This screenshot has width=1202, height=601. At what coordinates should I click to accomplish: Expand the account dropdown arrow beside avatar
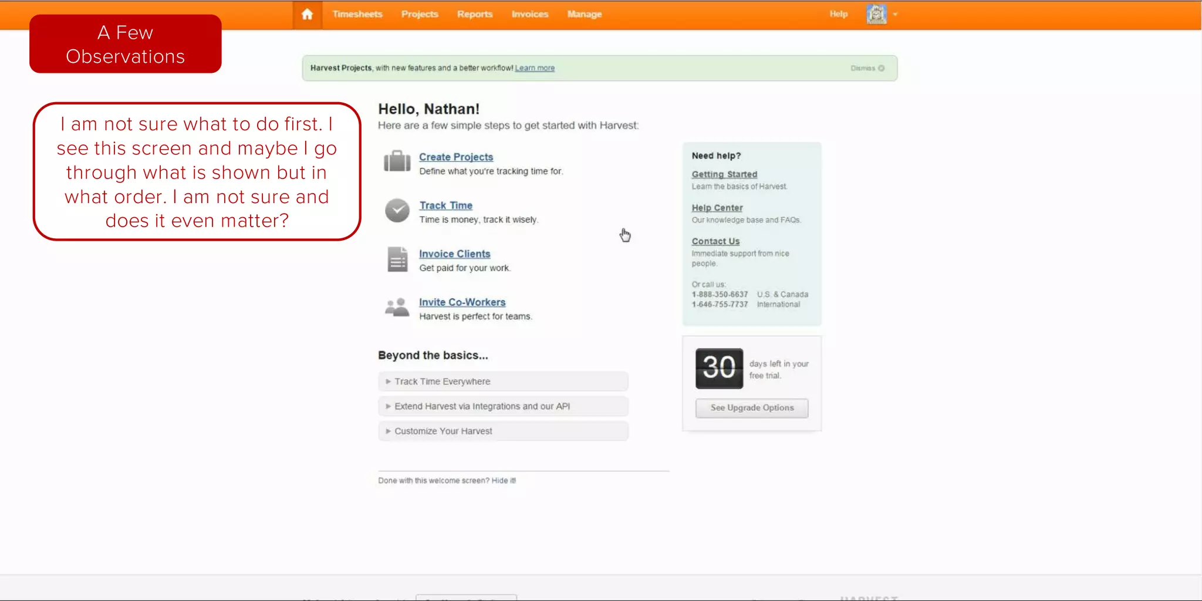click(895, 15)
